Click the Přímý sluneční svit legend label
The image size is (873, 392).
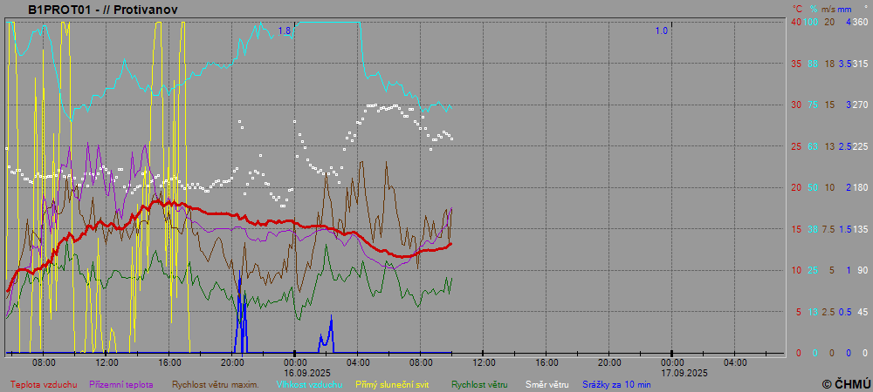[x=392, y=384]
